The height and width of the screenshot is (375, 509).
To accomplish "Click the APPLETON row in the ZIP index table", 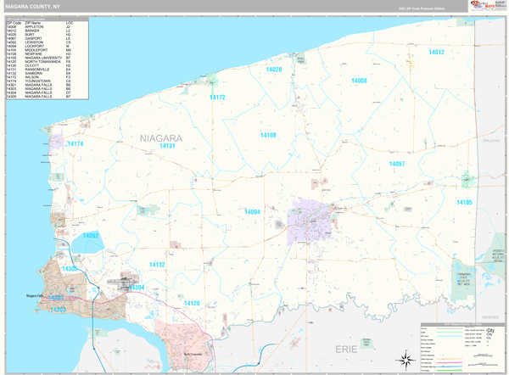I will pyautogui.click(x=38, y=26).
